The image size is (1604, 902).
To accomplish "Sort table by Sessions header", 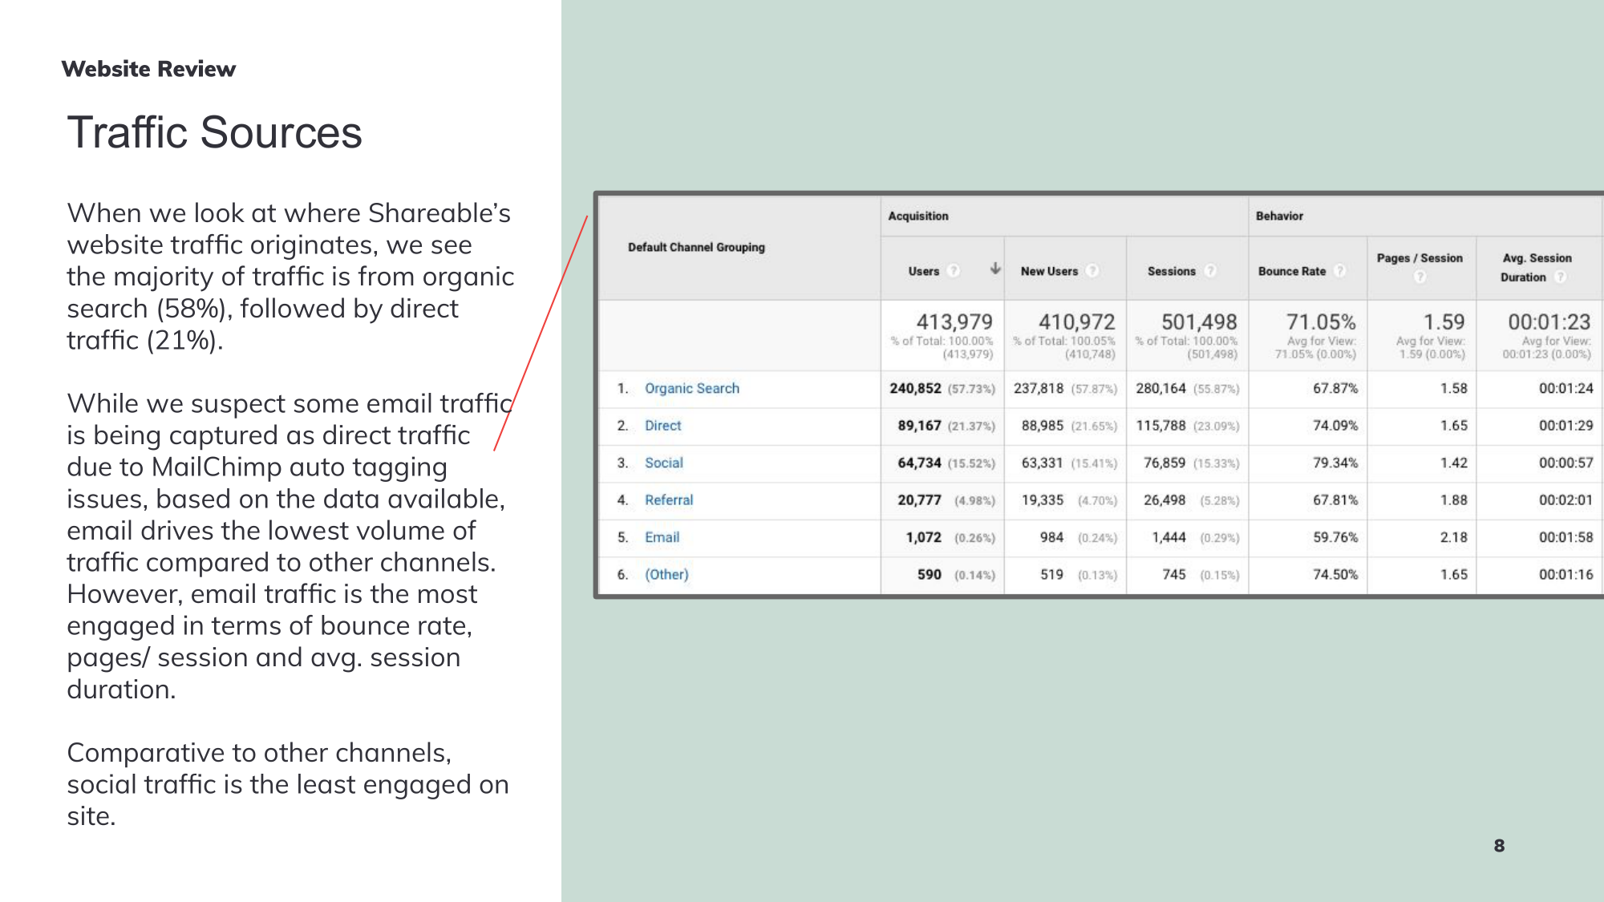I will [x=1171, y=271].
